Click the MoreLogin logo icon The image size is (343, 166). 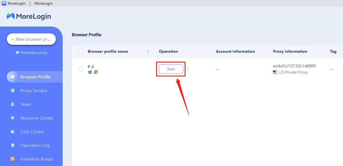click(11, 16)
